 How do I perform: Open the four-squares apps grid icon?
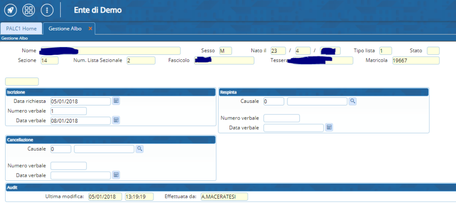[x=29, y=10]
